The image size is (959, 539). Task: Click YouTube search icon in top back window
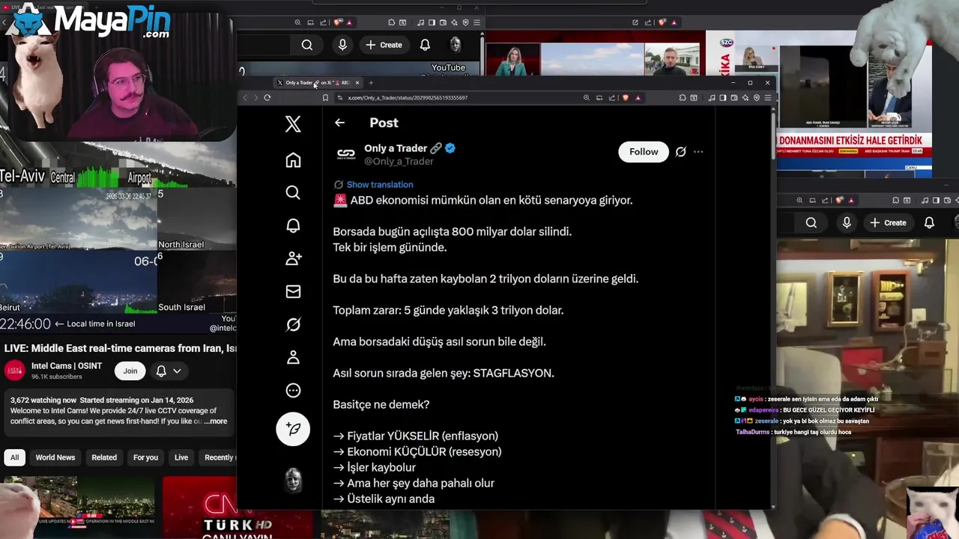click(x=307, y=45)
